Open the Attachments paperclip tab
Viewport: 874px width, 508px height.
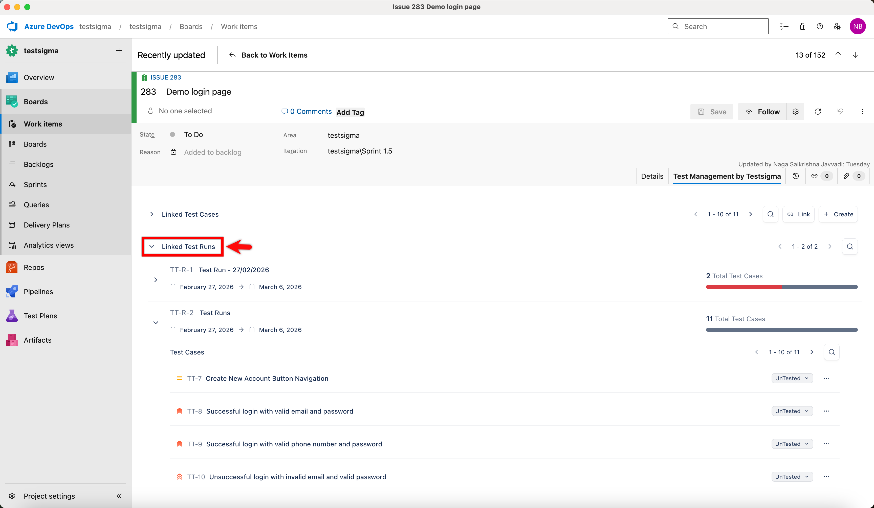tap(854, 176)
